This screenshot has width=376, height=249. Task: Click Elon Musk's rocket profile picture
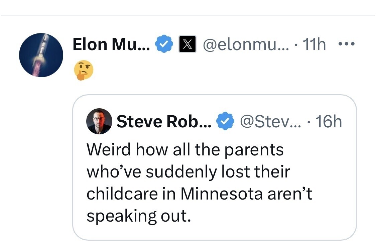pos(41,55)
